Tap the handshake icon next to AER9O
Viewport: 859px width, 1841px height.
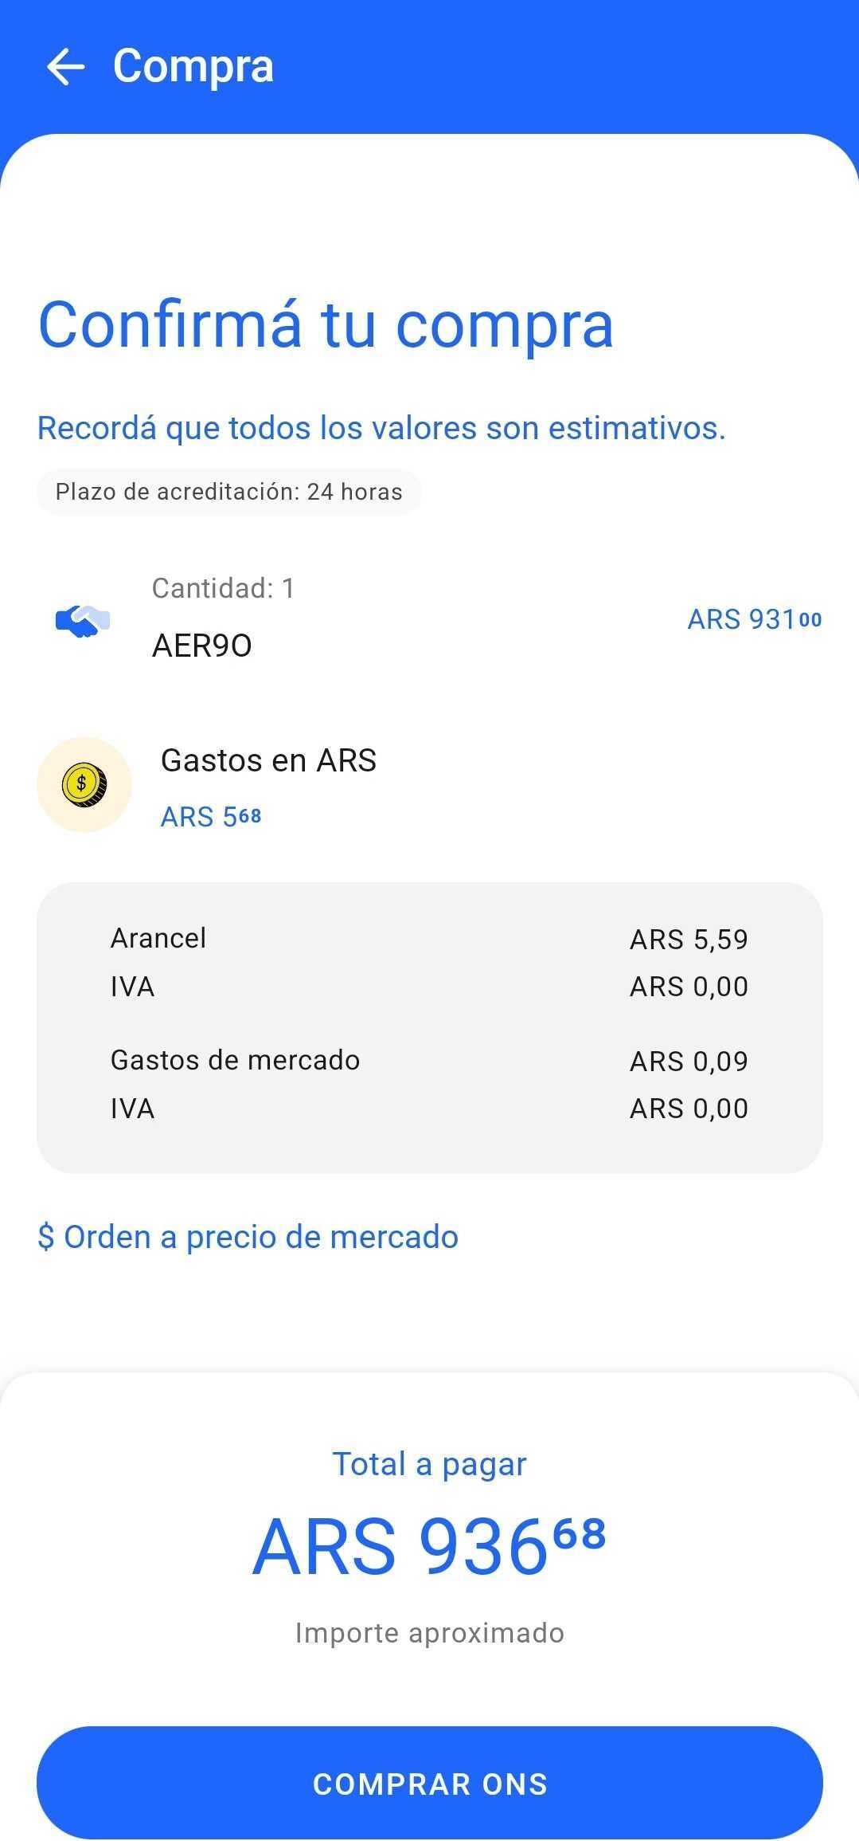(83, 621)
